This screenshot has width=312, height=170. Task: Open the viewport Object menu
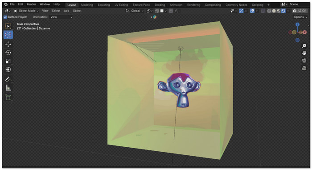pos(77,11)
